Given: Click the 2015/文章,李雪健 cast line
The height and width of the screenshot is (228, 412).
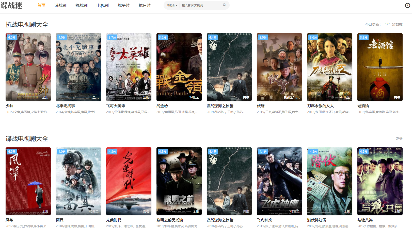Looking at the screenshot, I should pos(27,112).
